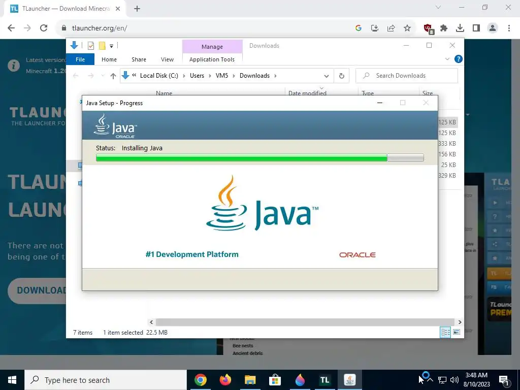Click the Latest version info icon
520x390 pixels.
(x=14, y=66)
